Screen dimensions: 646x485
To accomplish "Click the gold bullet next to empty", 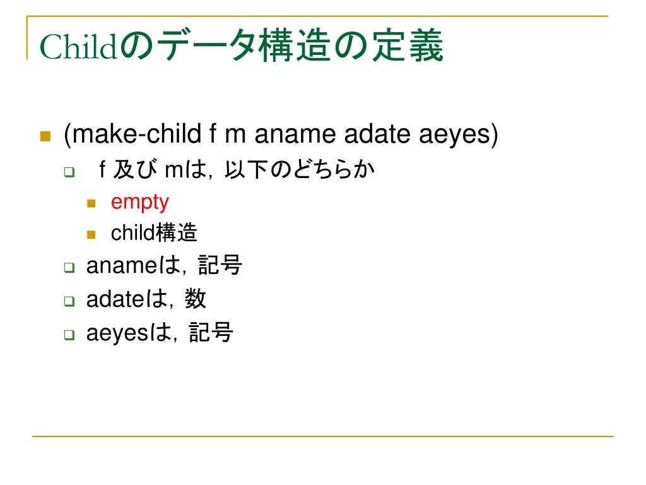I will pyautogui.click(x=91, y=203).
